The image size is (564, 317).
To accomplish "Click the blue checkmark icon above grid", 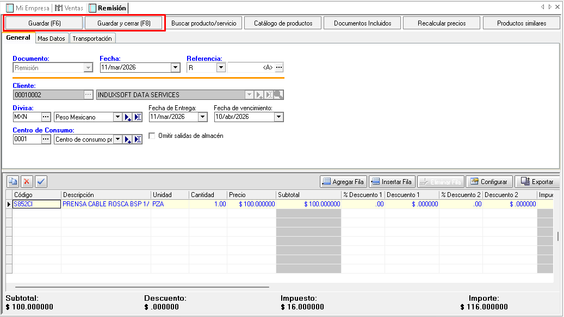I will (x=41, y=181).
